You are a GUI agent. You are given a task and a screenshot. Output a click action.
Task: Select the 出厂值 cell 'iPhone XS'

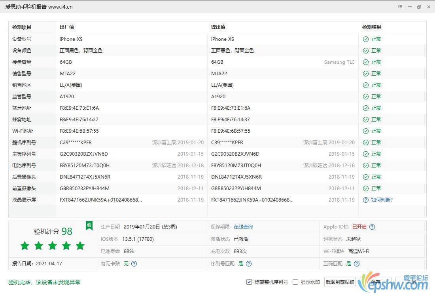(71, 39)
